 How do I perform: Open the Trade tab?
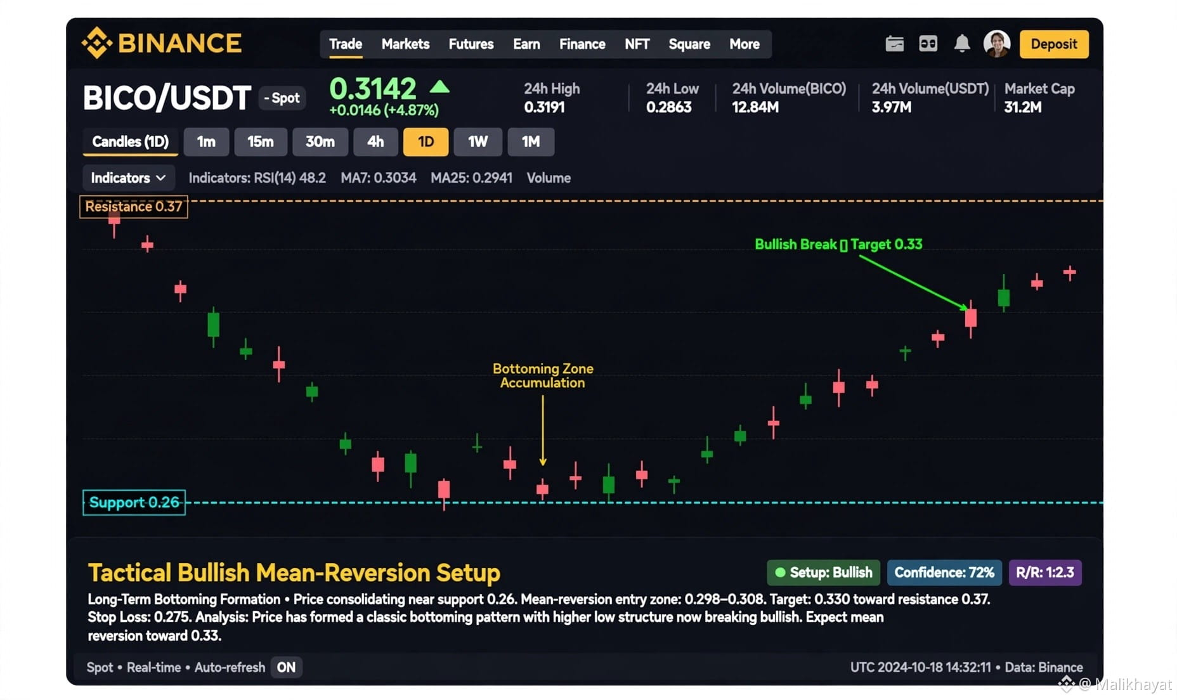(x=346, y=44)
